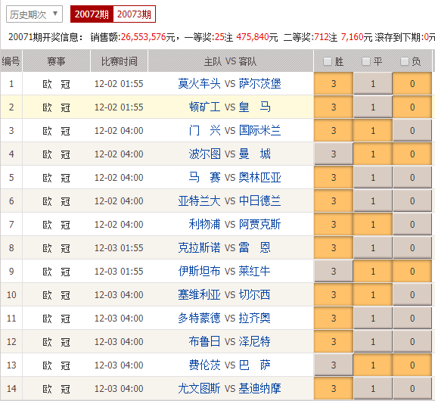Check the 负 column checkbox
The height and width of the screenshot is (401, 435).
405,61
